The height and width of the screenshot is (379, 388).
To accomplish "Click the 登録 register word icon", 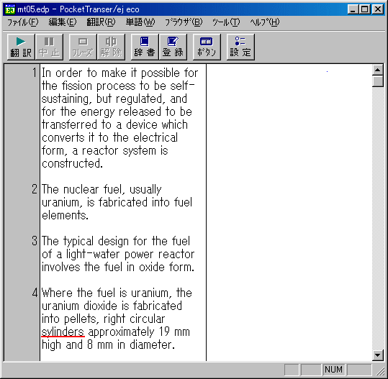I will coord(173,47).
